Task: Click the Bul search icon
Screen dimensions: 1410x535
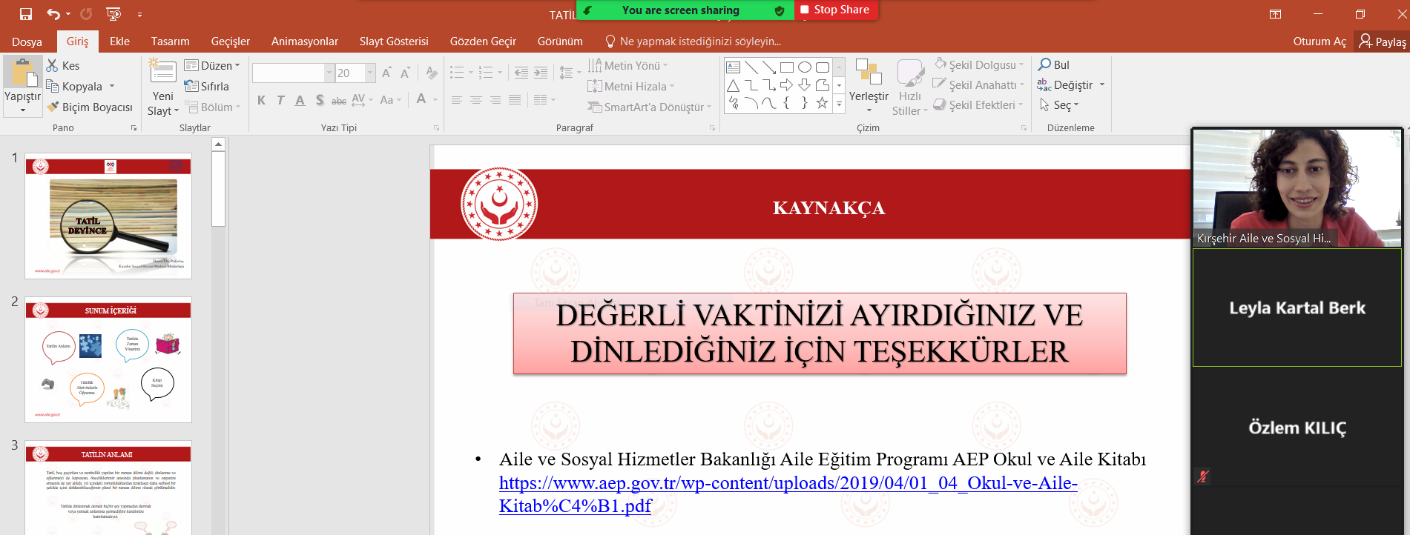Action: [x=1044, y=65]
